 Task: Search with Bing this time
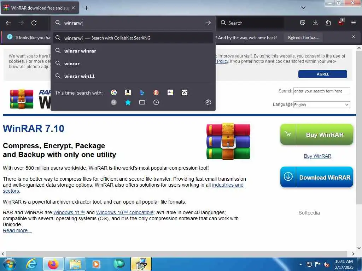coord(142,92)
